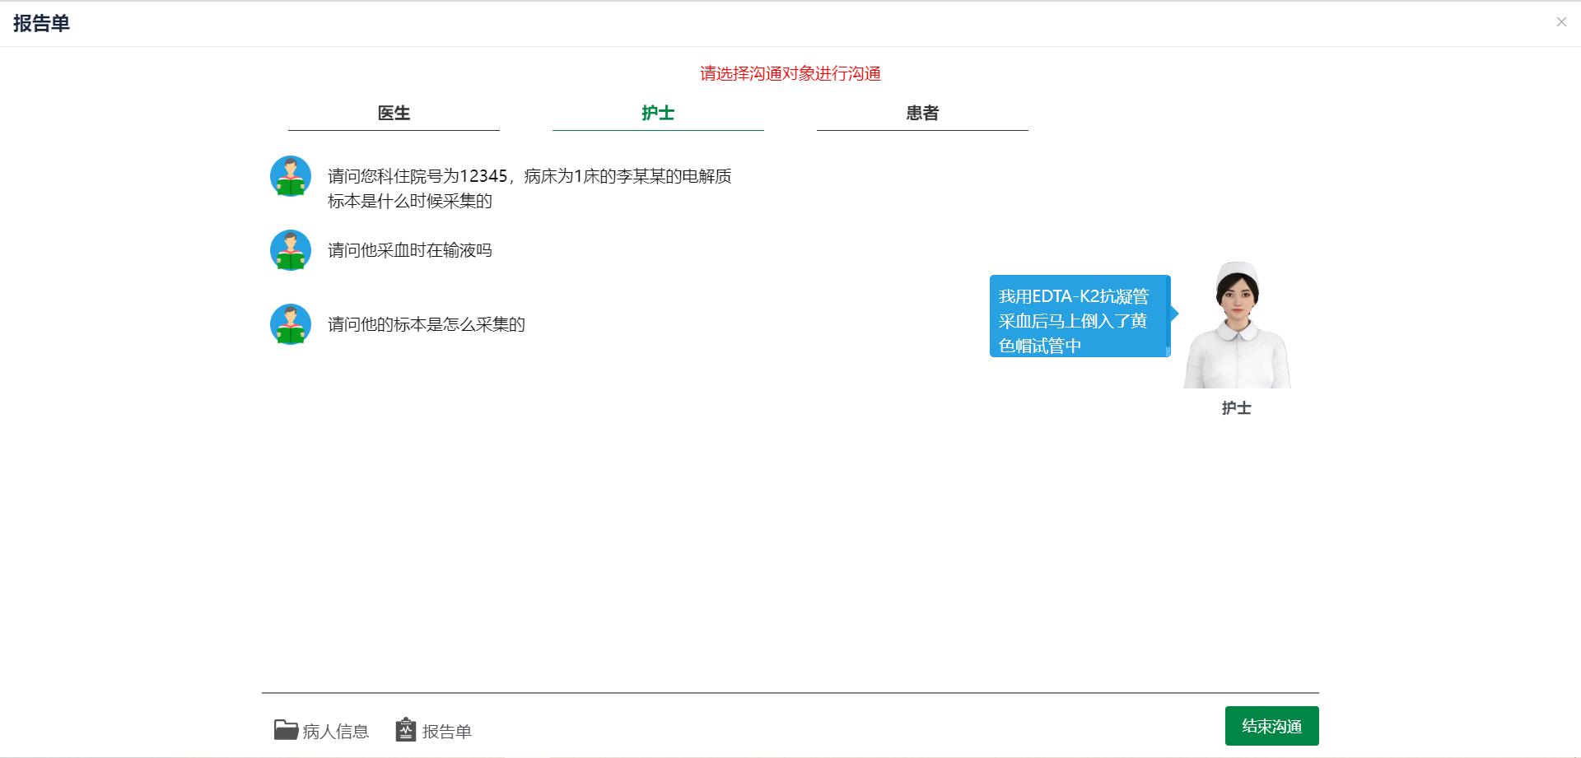Screen dimensions: 1581x758
Task: Close the 报告单 dialog with the X
Action: pyautogui.click(x=1560, y=22)
